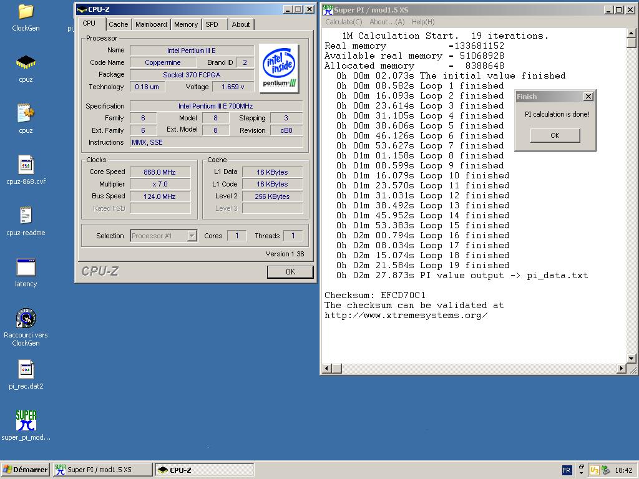Open the Raccourci vers ClockGen shortcut
This screenshot has height=479, width=639.
(x=26, y=318)
